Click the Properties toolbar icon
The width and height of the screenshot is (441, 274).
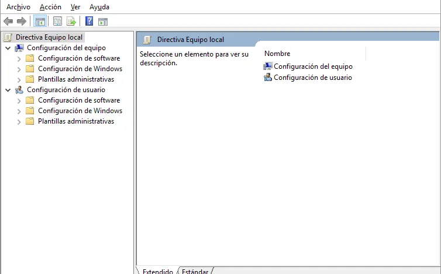pos(58,22)
